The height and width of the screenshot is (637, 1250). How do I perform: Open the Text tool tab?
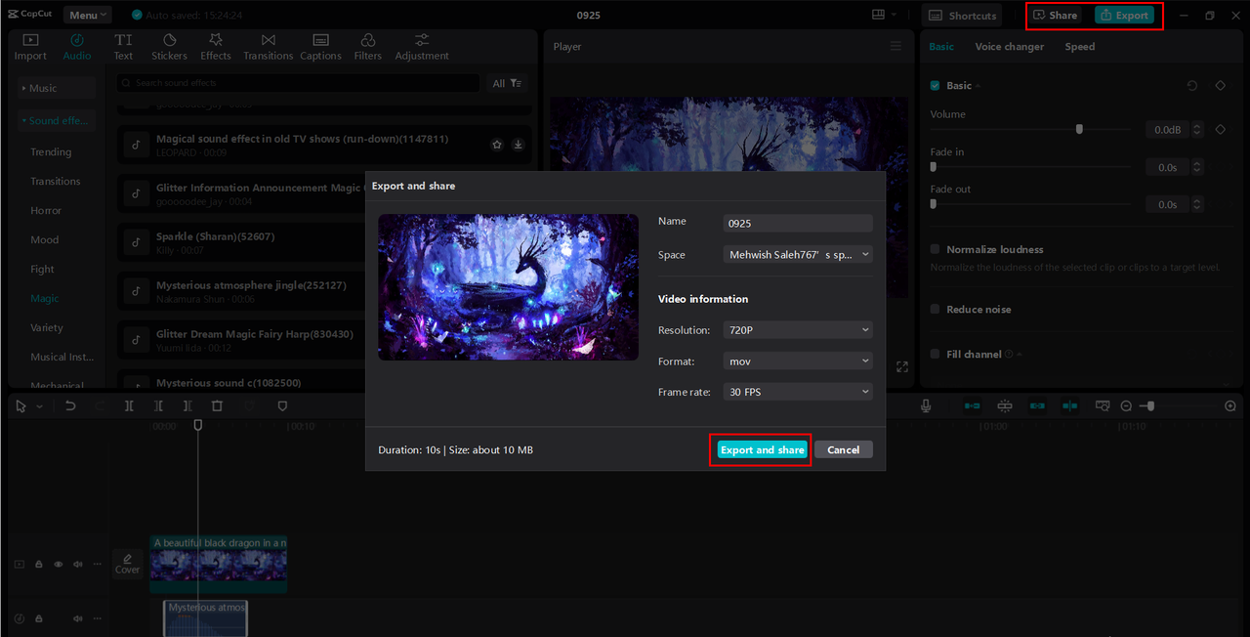click(123, 47)
